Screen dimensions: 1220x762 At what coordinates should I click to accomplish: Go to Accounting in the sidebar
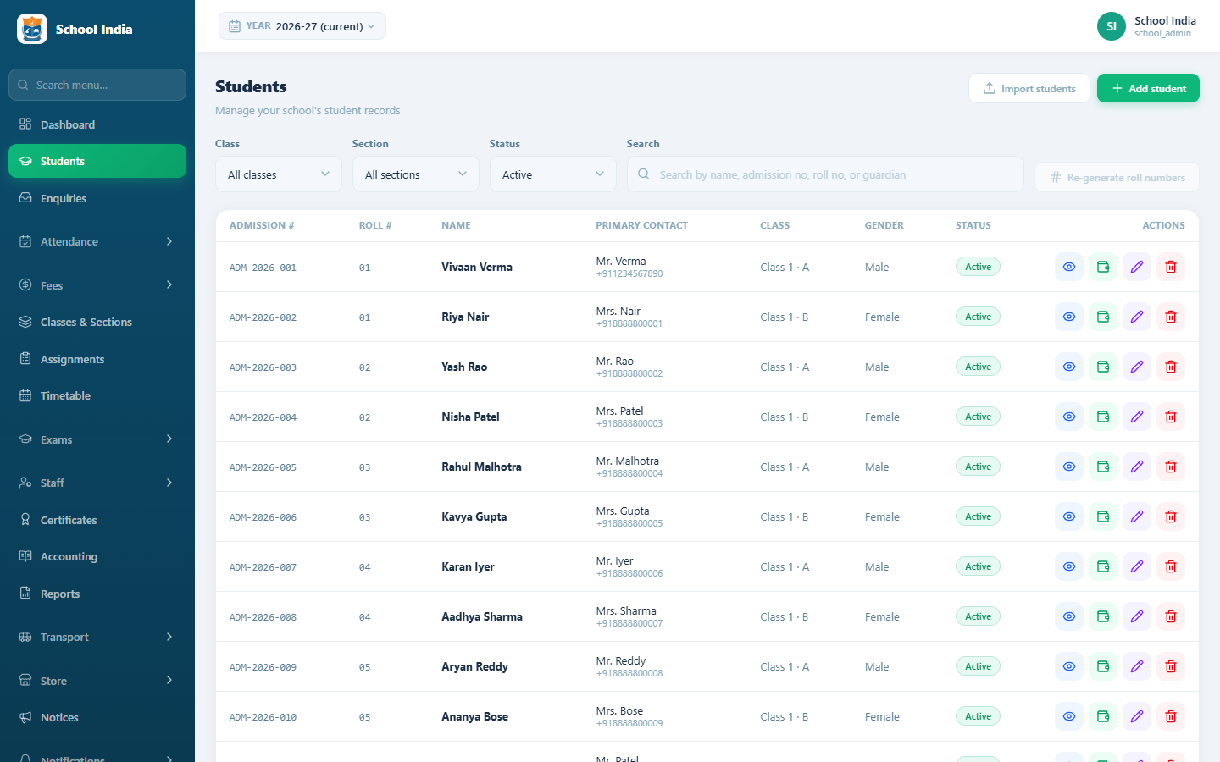97,556
